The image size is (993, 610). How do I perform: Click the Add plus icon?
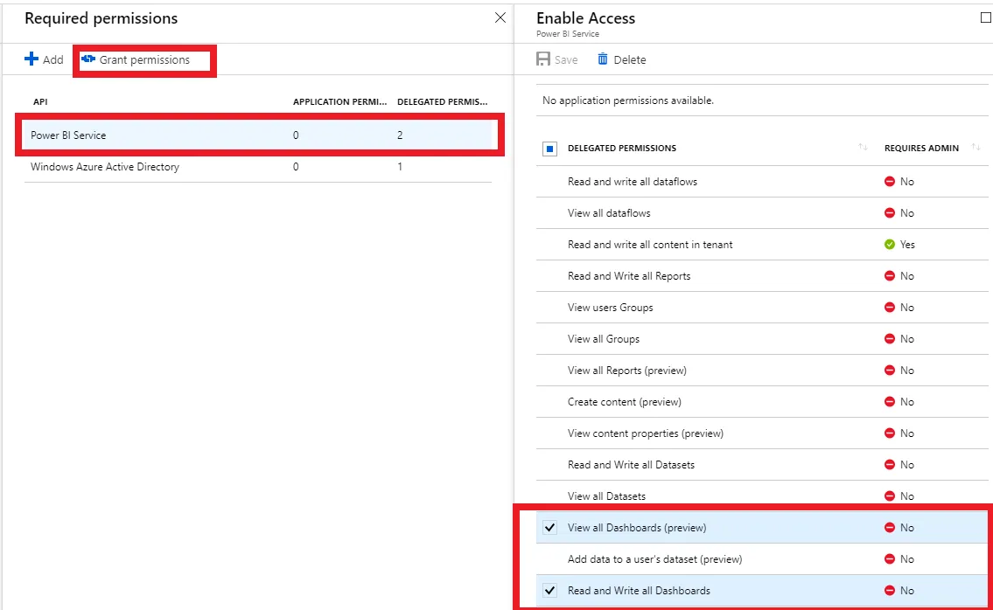coord(31,59)
